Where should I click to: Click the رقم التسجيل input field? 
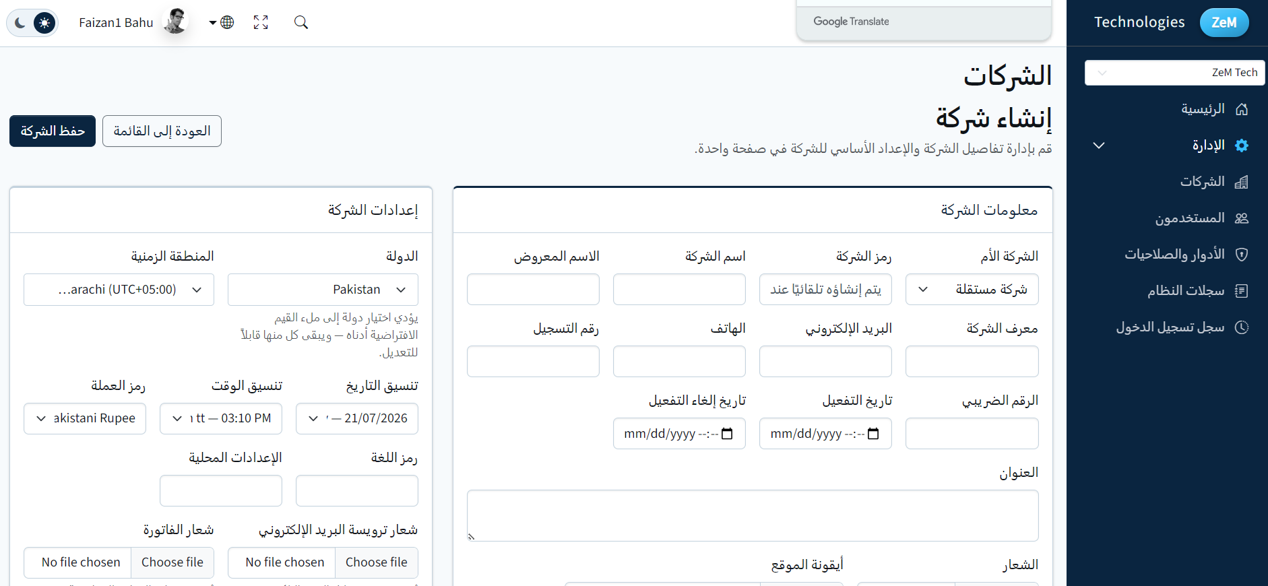point(533,362)
